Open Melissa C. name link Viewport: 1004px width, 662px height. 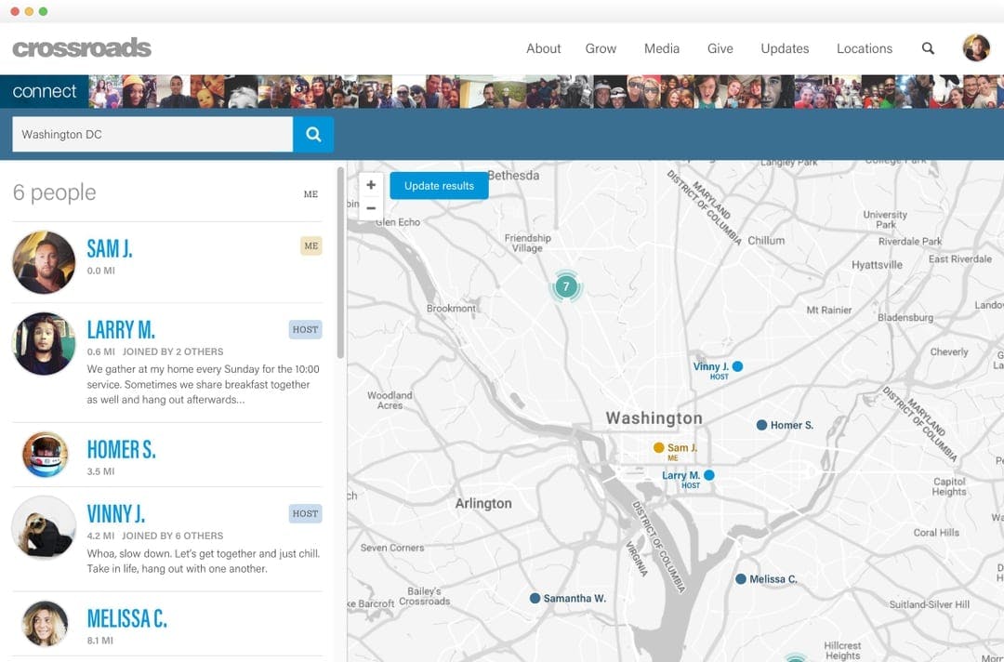coord(126,618)
